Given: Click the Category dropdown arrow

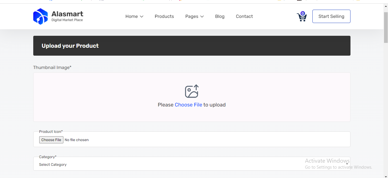Looking at the screenshot, I should (347, 164).
